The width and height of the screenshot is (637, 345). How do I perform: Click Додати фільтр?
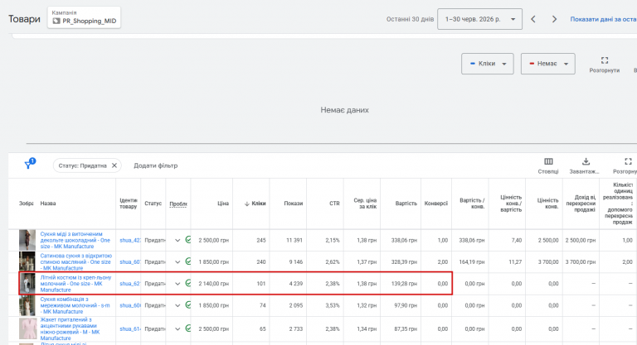click(x=156, y=165)
